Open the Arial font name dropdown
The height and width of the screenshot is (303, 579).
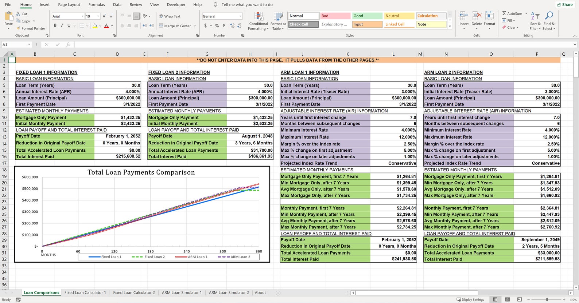point(83,16)
